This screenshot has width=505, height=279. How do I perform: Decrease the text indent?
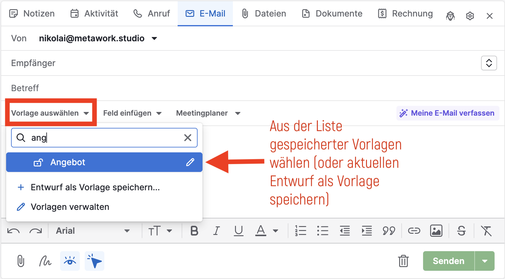pyautogui.click(x=345, y=231)
